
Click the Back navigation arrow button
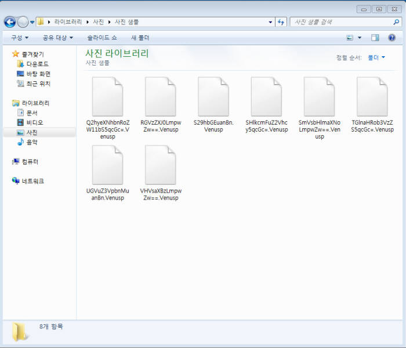click(10, 22)
